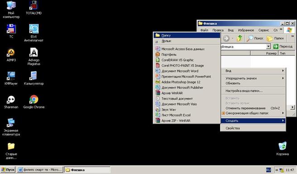Expand Синхронизация общих папок submenu
Image resolution: width=297 pixels, height=174 pixels.
(253, 113)
